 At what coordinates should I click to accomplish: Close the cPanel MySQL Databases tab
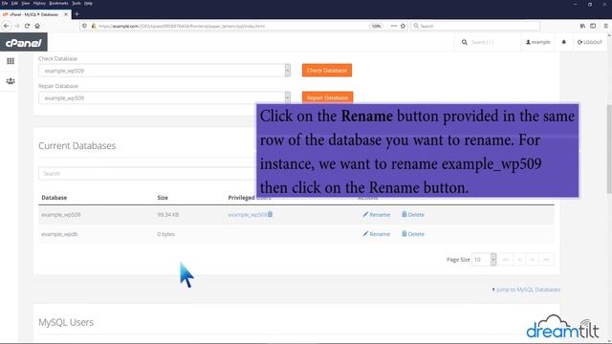66,14
